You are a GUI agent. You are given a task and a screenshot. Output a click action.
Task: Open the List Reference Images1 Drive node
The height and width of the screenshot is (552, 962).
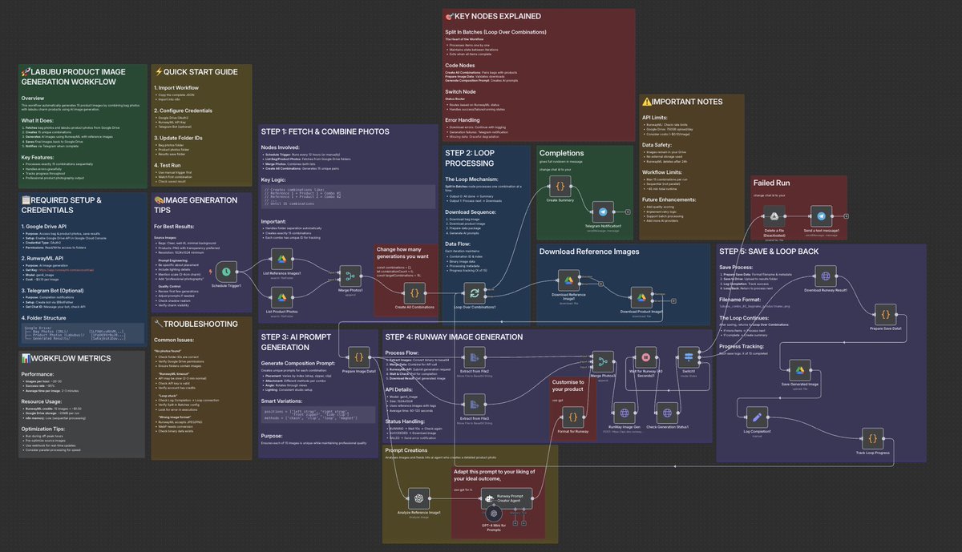[283, 260]
